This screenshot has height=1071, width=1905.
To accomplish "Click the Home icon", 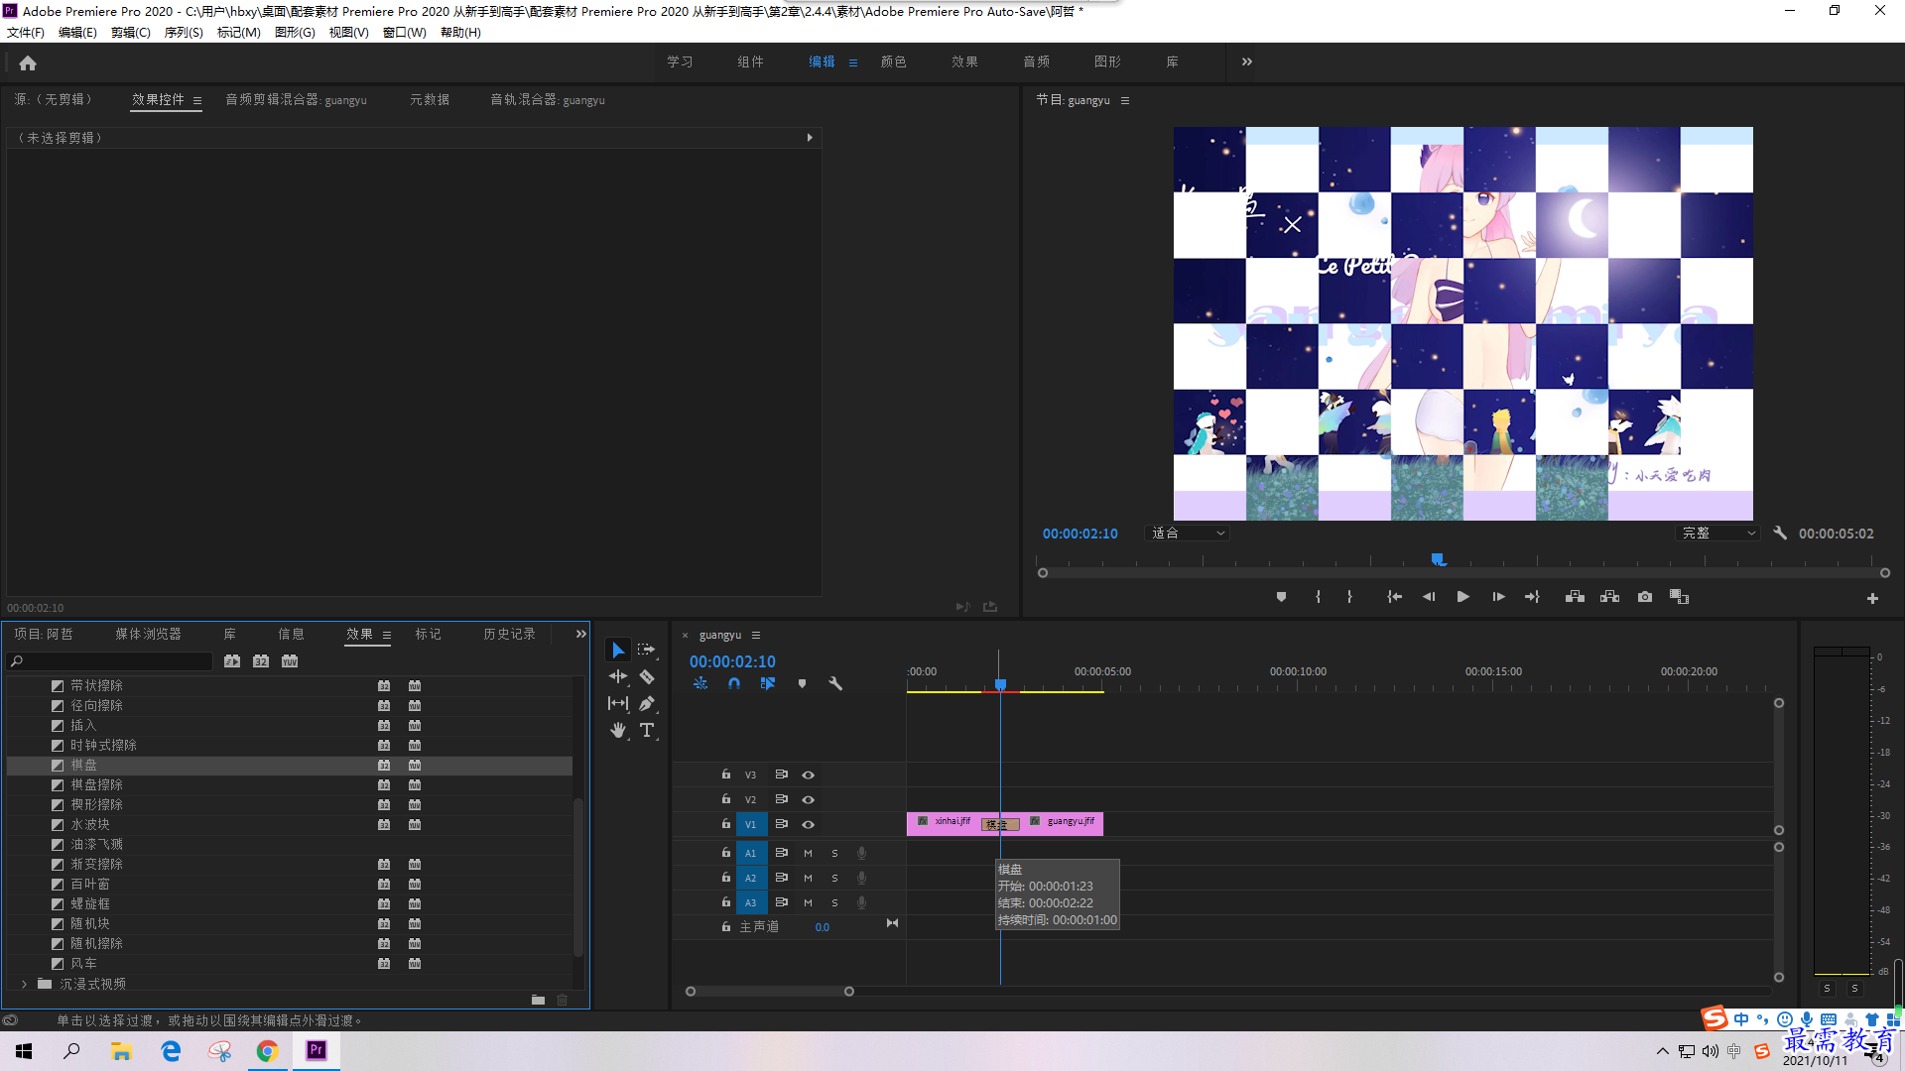I will (x=28, y=62).
